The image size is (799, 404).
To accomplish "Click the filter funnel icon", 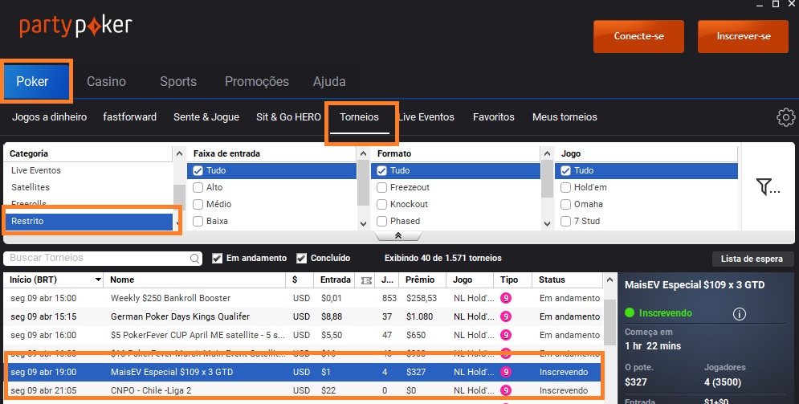I will pos(768,186).
